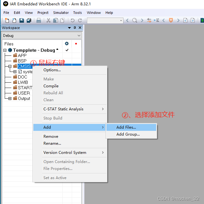This screenshot has width=204, height=204.
Task: Click the Open file toolbar icon
Action: (14, 20)
